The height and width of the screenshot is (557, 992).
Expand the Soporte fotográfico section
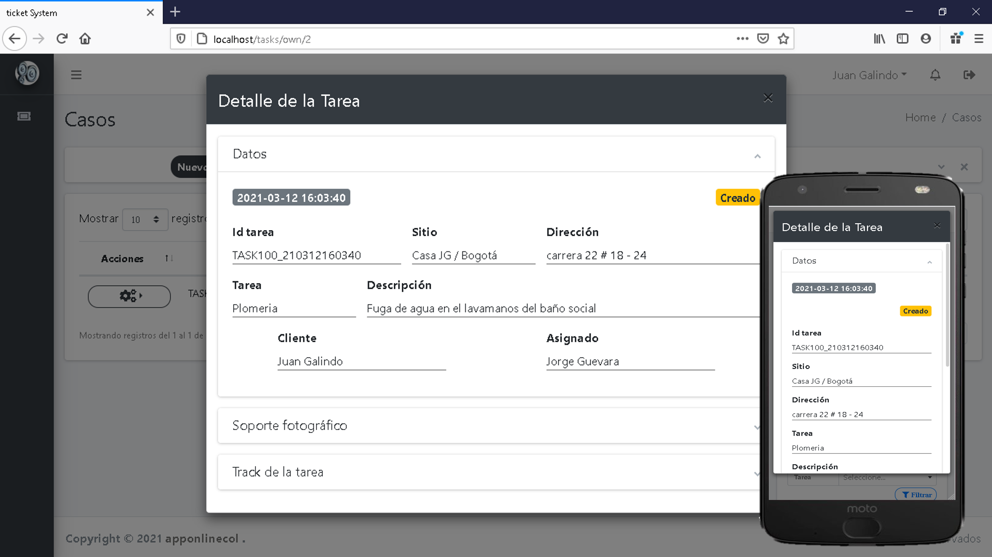[x=489, y=426]
